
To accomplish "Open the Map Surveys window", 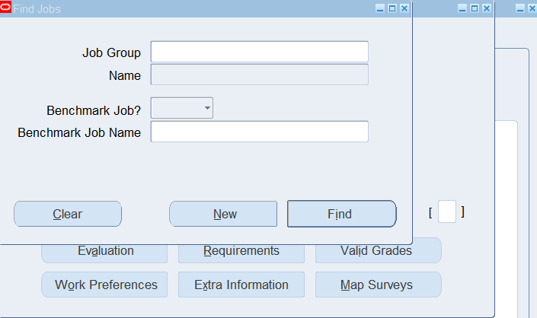I will (378, 285).
